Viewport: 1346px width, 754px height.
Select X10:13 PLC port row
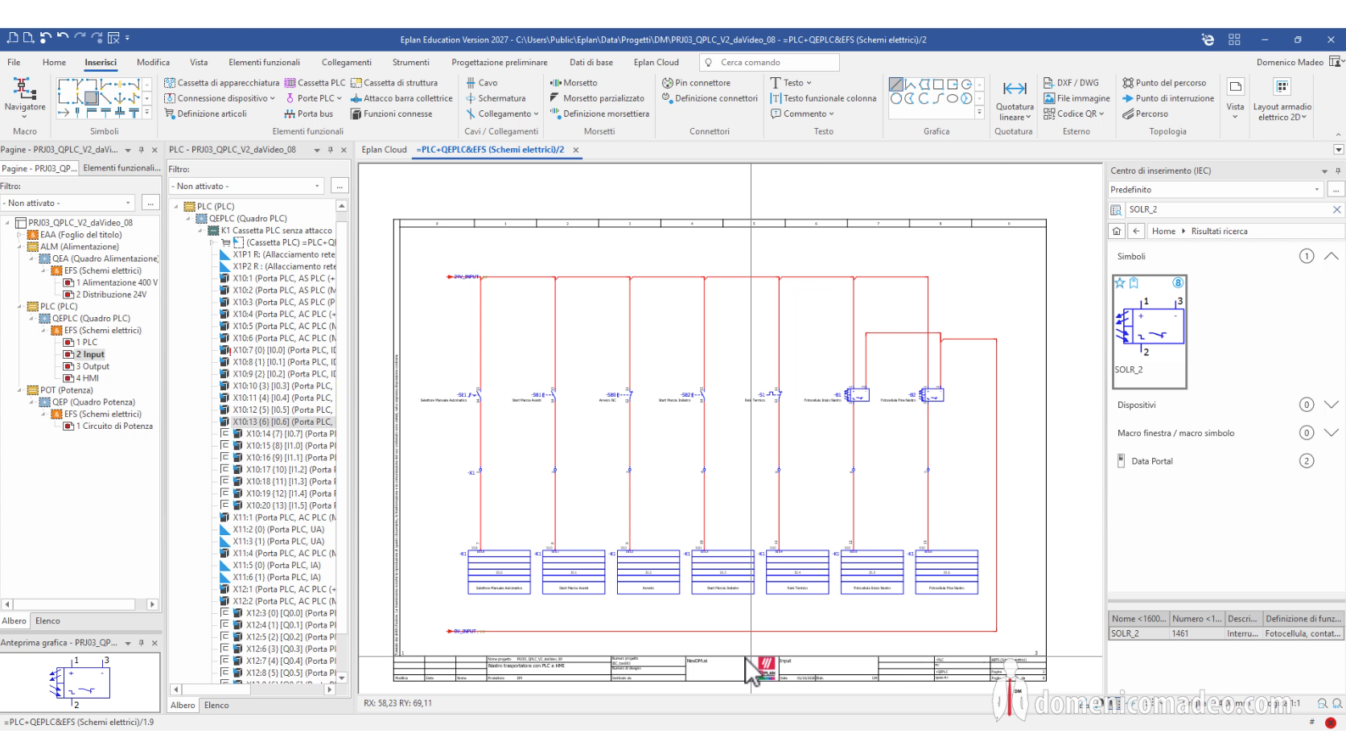tap(277, 422)
